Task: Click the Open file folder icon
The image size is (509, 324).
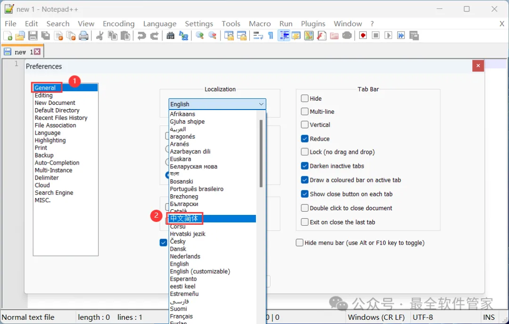Action: pos(20,35)
